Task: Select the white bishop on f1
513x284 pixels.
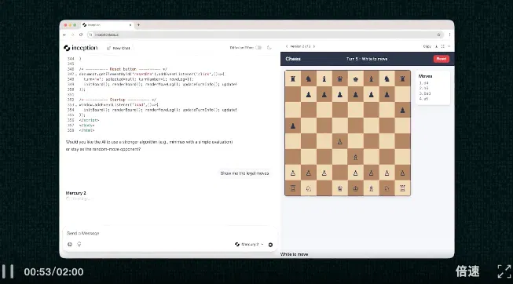Action: pyautogui.click(x=372, y=188)
